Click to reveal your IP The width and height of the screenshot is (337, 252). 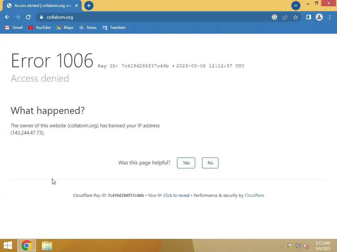[x=176, y=196]
